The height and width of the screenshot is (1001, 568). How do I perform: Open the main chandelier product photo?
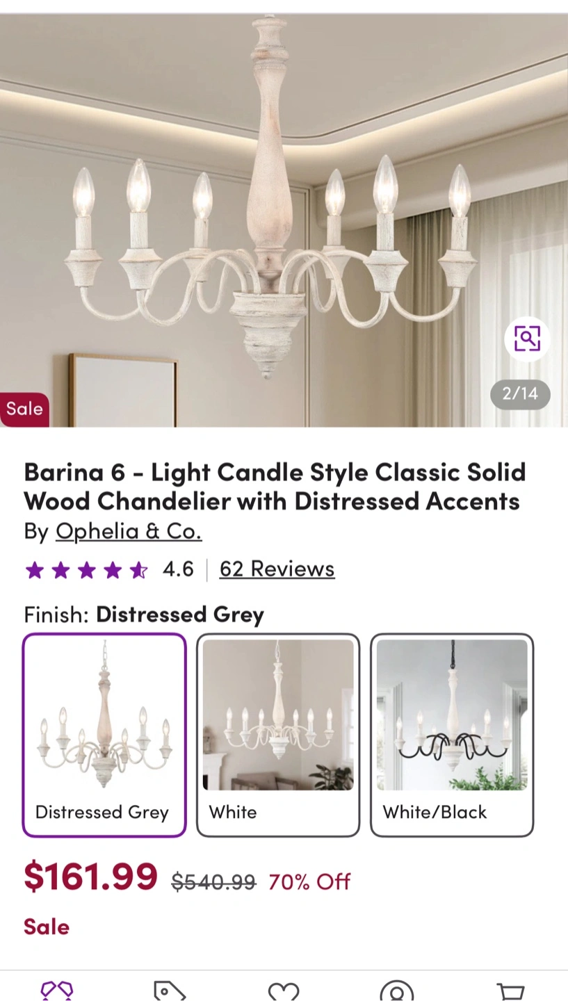[x=284, y=220]
